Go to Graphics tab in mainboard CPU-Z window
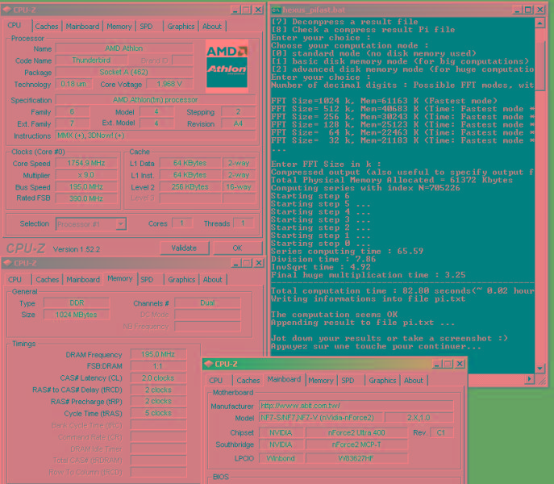 pyautogui.click(x=382, y=381)
